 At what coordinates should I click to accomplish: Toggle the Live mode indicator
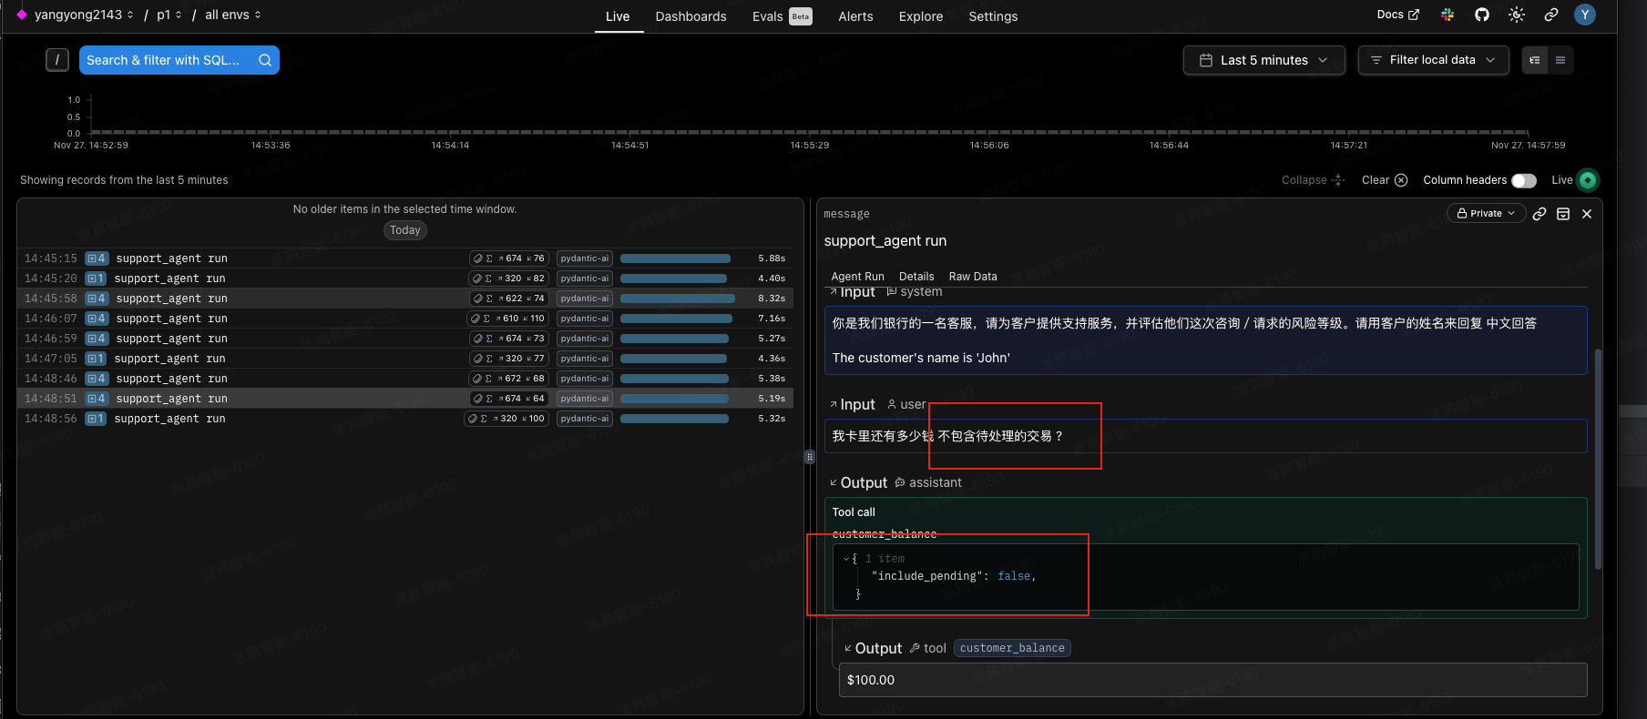(x=1588, y=180)
